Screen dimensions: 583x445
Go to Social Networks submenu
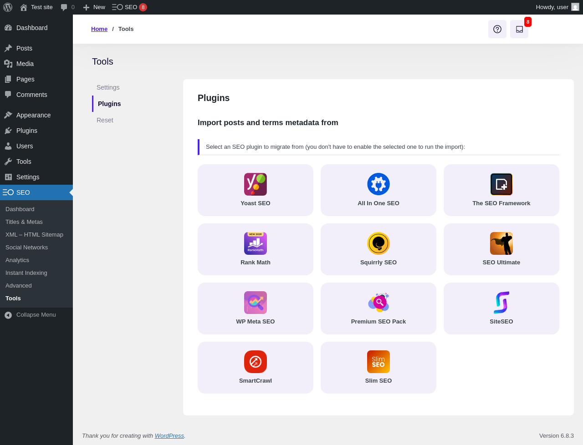point(26,248)
